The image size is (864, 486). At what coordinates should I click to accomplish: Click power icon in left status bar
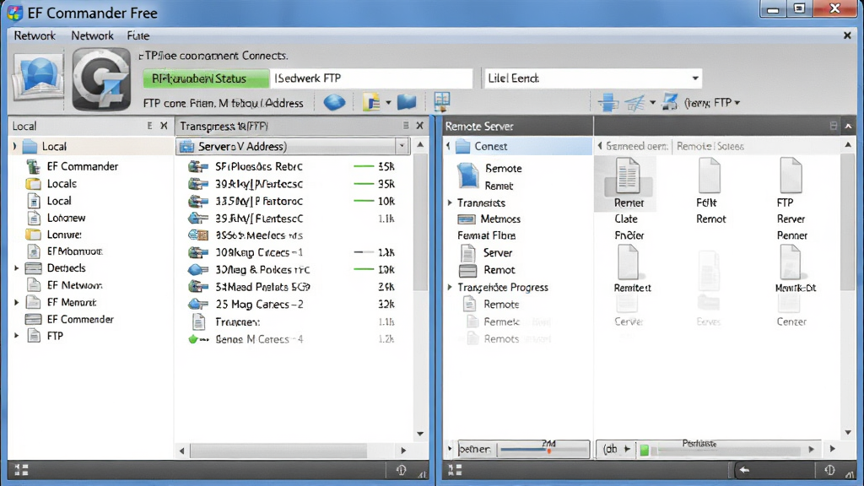(x=401, y=470)
